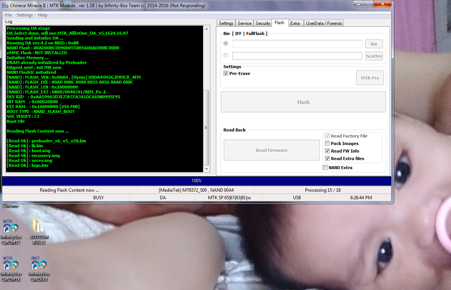Click the Scatter file path field
This screenshot has height=290, width=451.
click(x=297, y=56)
